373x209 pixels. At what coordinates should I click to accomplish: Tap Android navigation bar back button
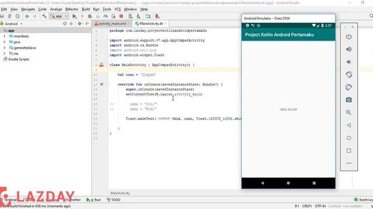pyautogui.click(x=262, y=183)
